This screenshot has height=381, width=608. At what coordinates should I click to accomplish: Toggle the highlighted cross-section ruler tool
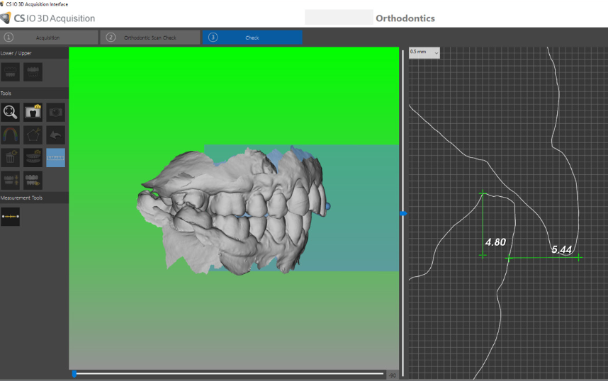tap(55, 157)
